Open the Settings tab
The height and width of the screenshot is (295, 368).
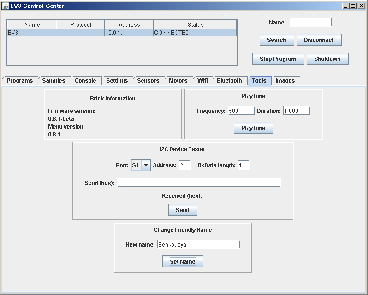(x=117, y=81)
